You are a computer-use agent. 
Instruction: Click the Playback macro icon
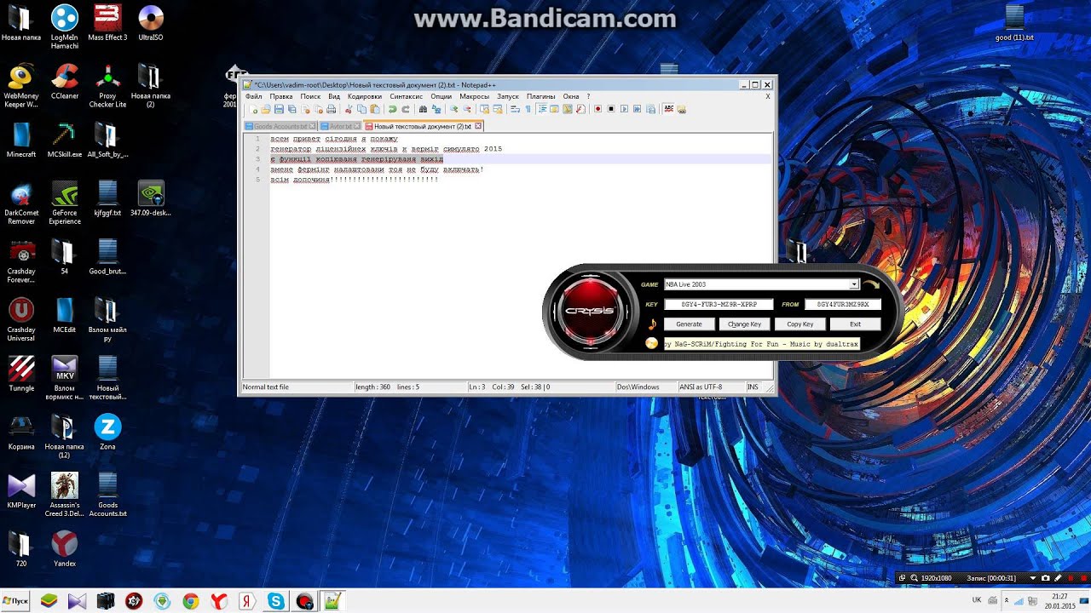pos(625,109)
